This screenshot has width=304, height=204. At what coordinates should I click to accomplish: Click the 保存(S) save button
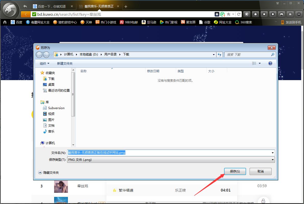point(235,171)
